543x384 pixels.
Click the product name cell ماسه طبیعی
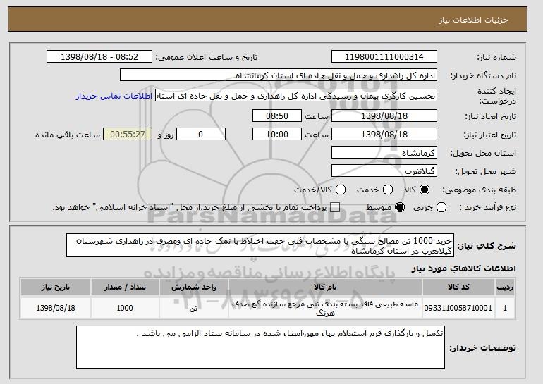[325, 308]
